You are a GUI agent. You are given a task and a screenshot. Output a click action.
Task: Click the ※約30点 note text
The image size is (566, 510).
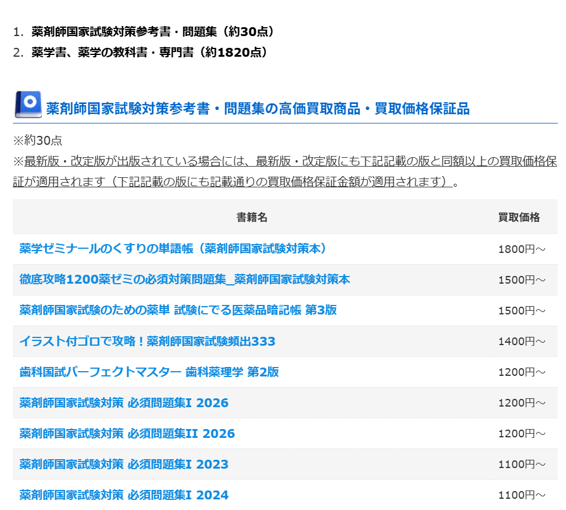pyautogui.click(x=38, y=141)
